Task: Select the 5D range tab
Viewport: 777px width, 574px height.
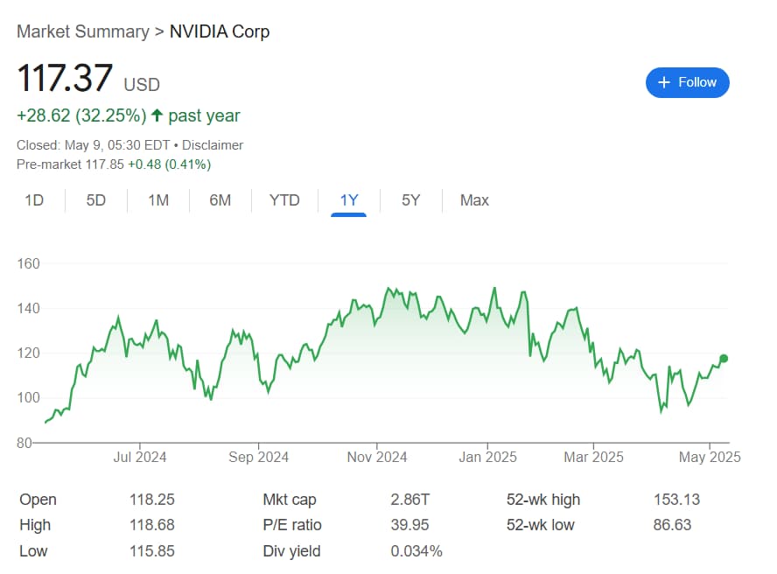Action: point(95,200)
